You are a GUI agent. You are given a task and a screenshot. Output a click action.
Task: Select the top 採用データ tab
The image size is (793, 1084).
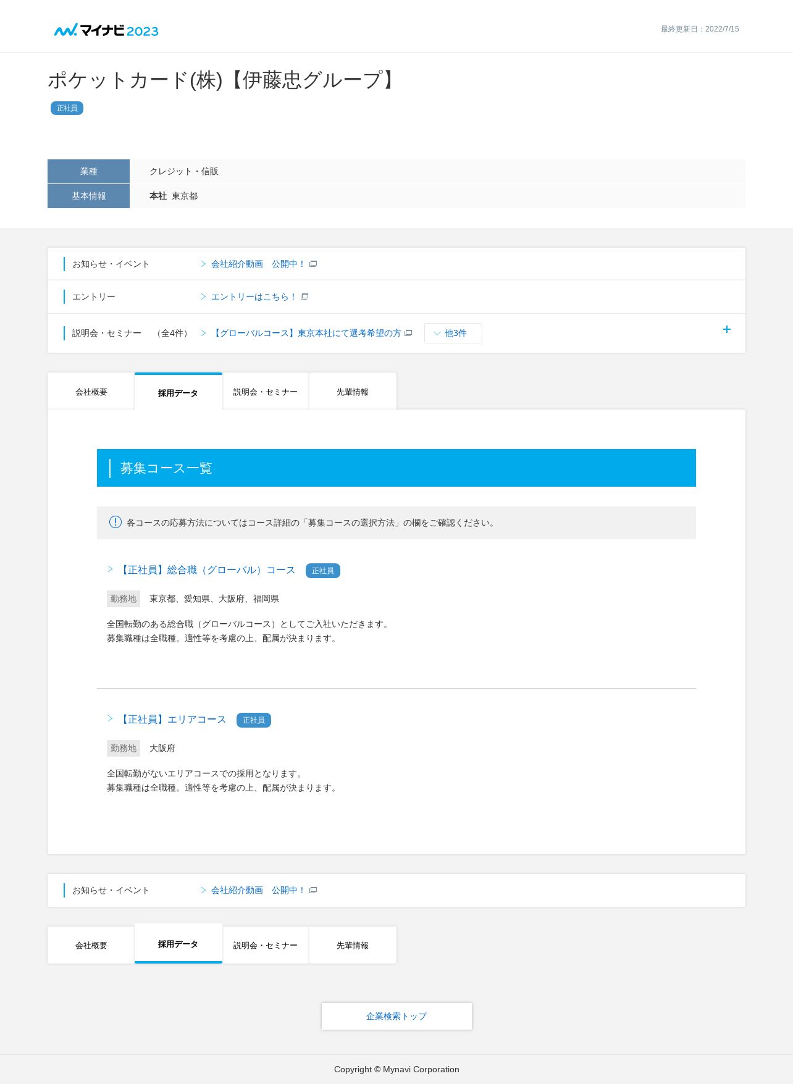[x=178, y=392]
